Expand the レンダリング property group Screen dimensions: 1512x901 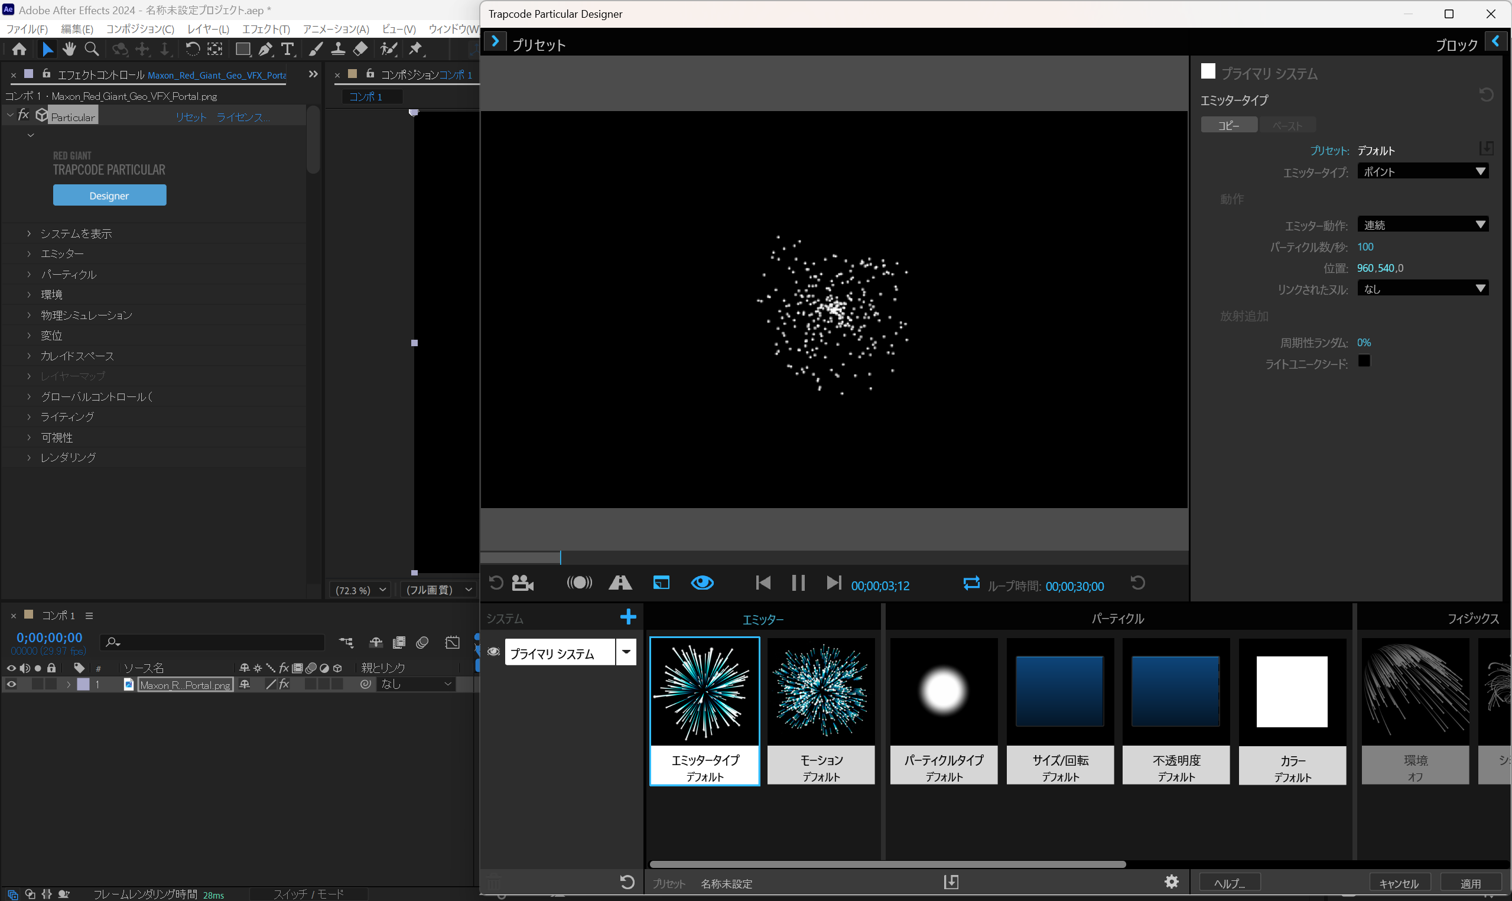[28, 458]
